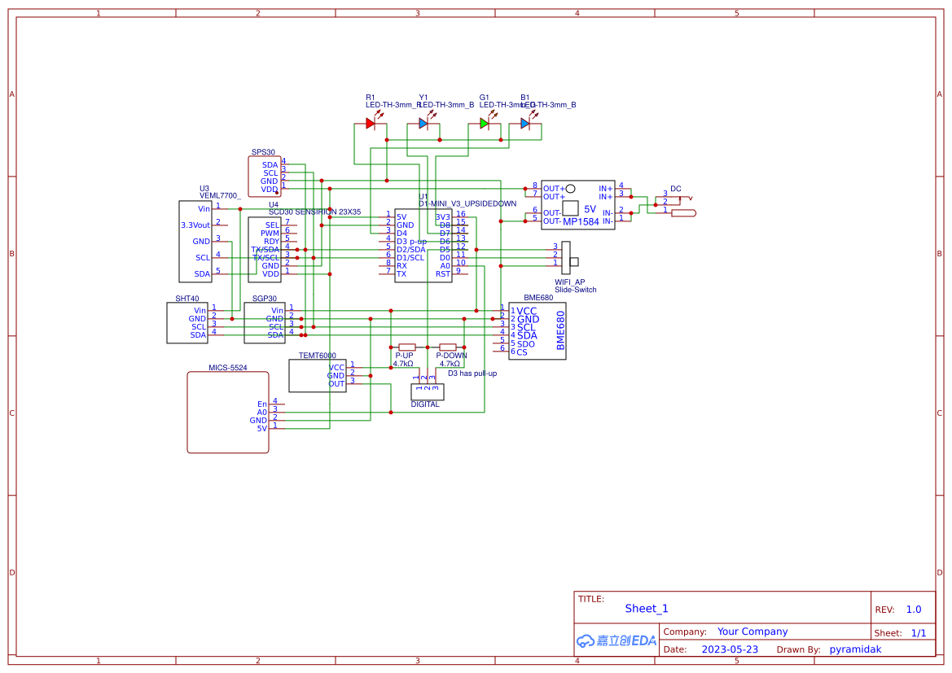Select the red LED R1 symbol
Viewport: 952px width, 673px height.
click(x=371, y=122)
